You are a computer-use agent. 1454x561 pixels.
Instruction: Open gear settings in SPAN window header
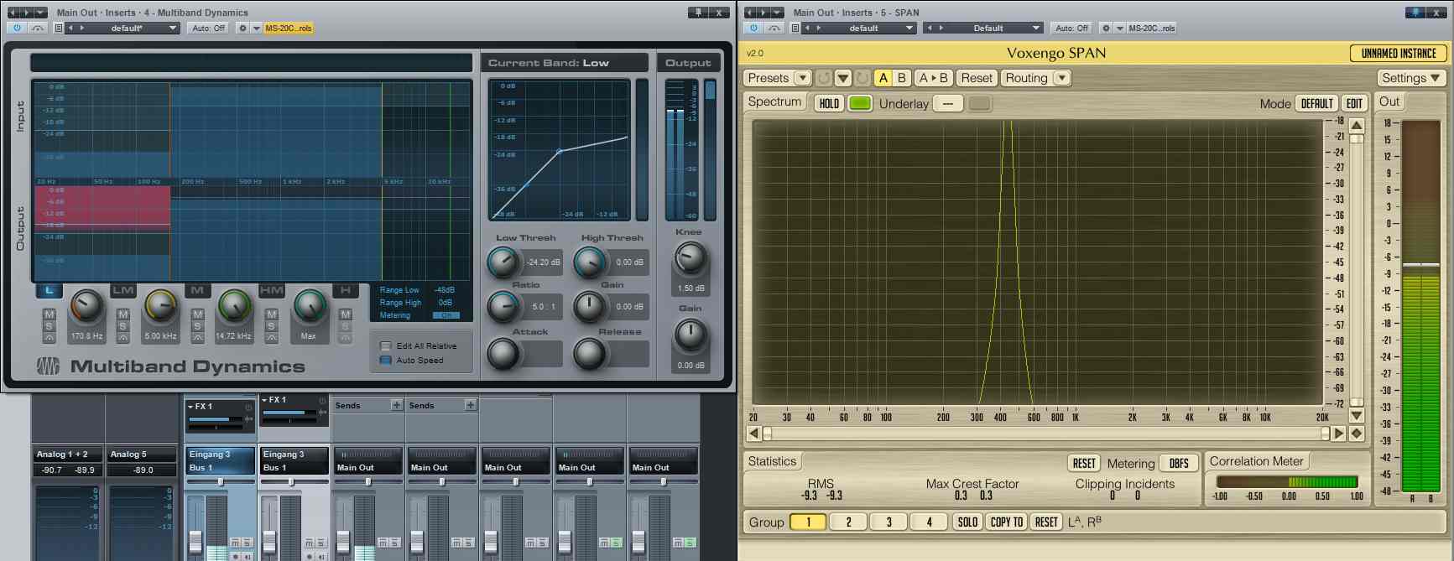click(1106, 28)
